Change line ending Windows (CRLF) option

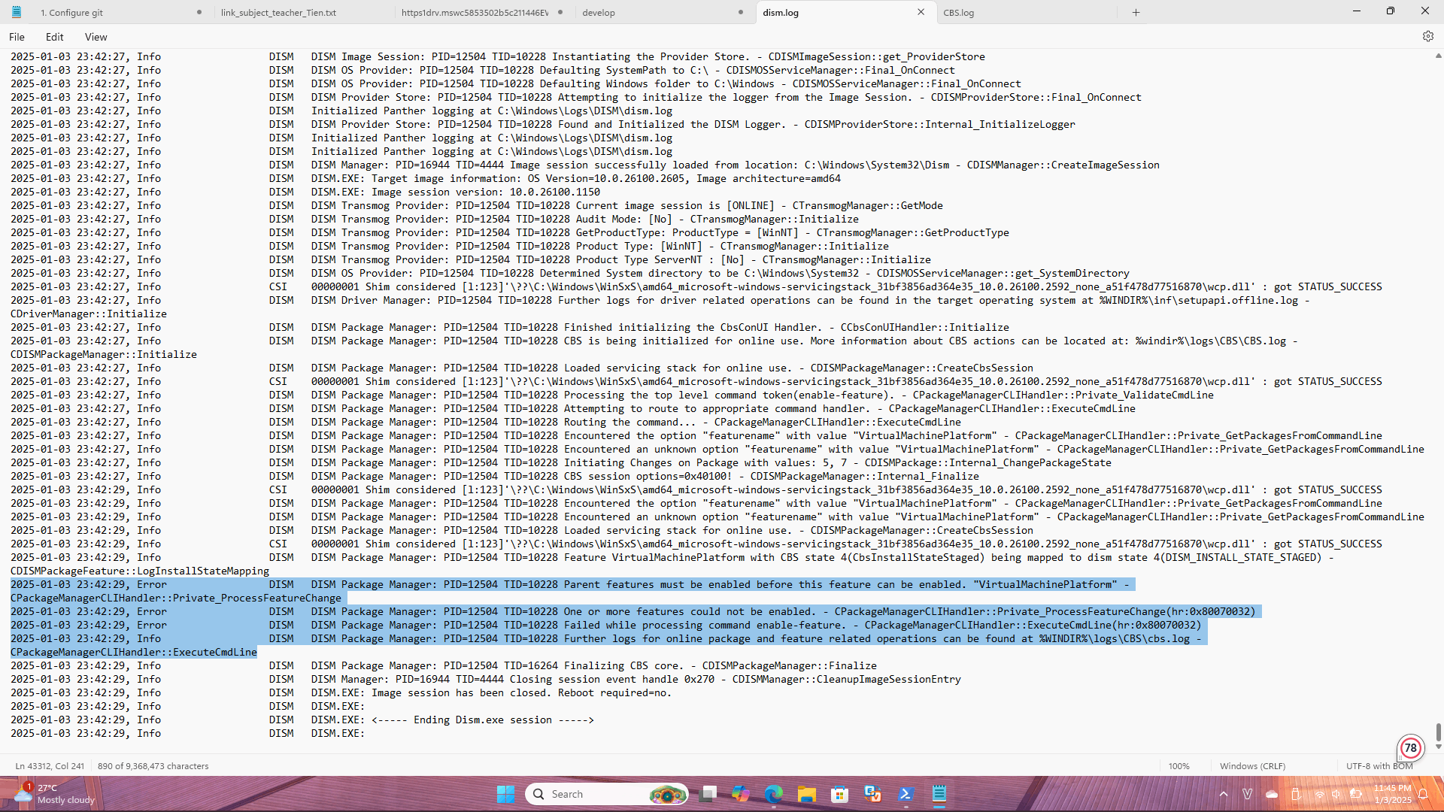[x=1252, y=766]
